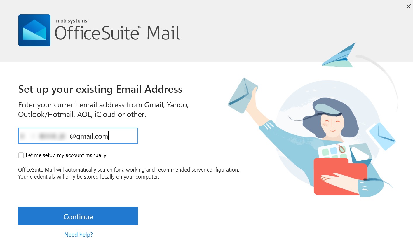This screenshot has width=413, height=243.
Task: Click the Continue button
Action: 78,216
